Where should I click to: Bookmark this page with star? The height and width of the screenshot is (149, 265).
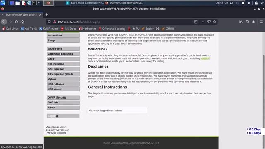(x=214, y=22)
